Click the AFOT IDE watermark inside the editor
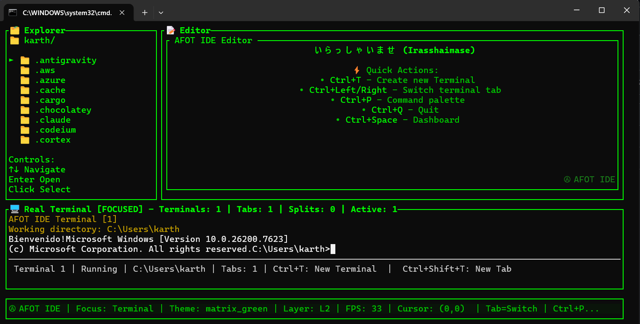This screenshot has width=640, height=324. pos(590,179)
